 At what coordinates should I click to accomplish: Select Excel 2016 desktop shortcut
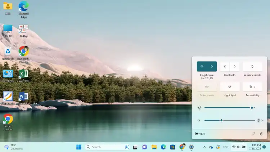[24, 76]
